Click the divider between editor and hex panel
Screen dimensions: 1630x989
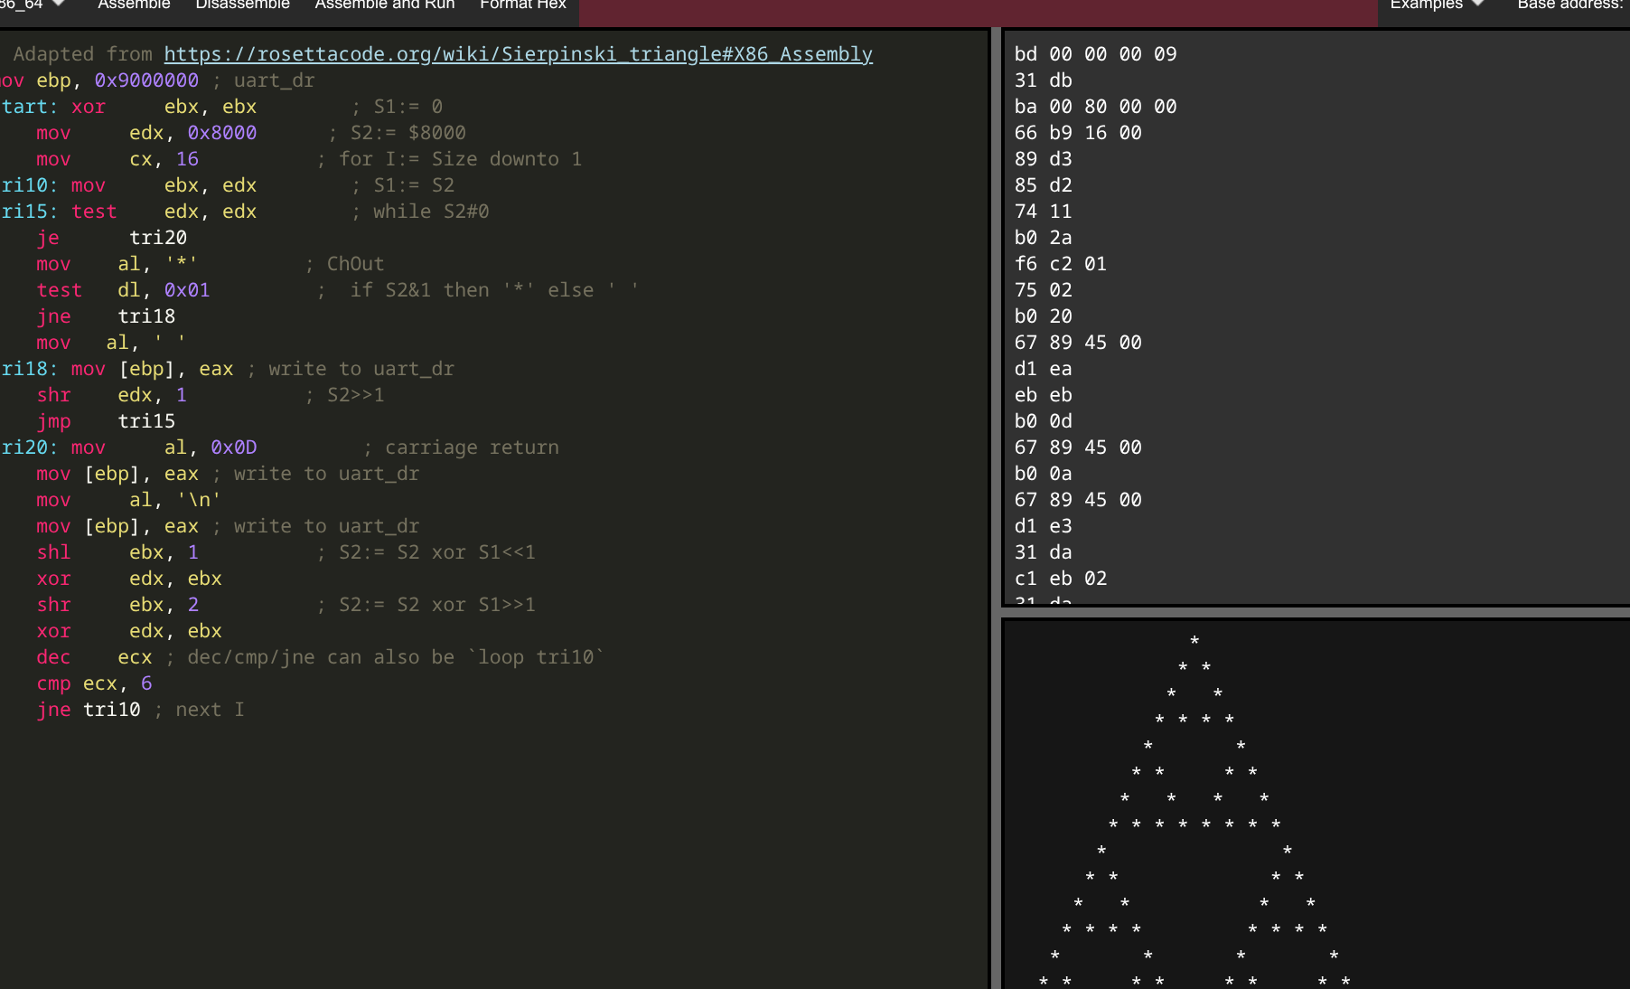point(995,362)
